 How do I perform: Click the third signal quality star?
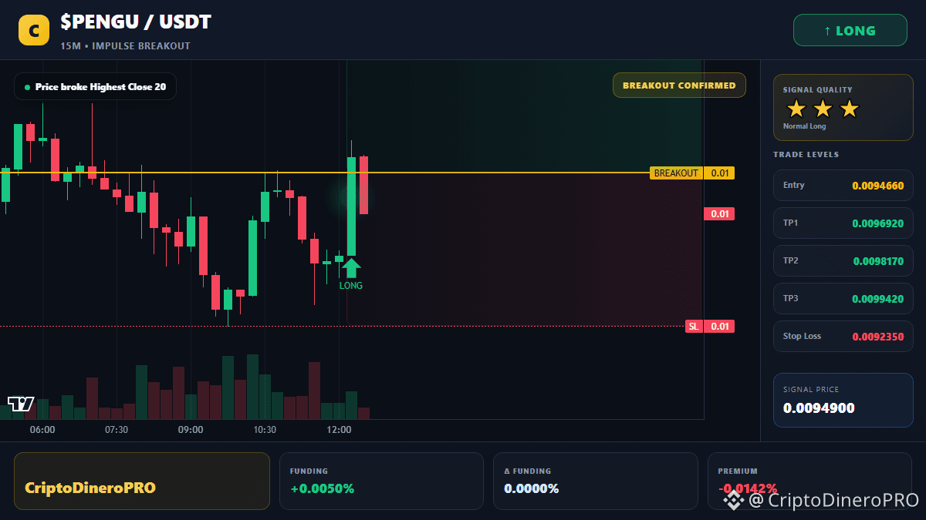click(849, 109)
